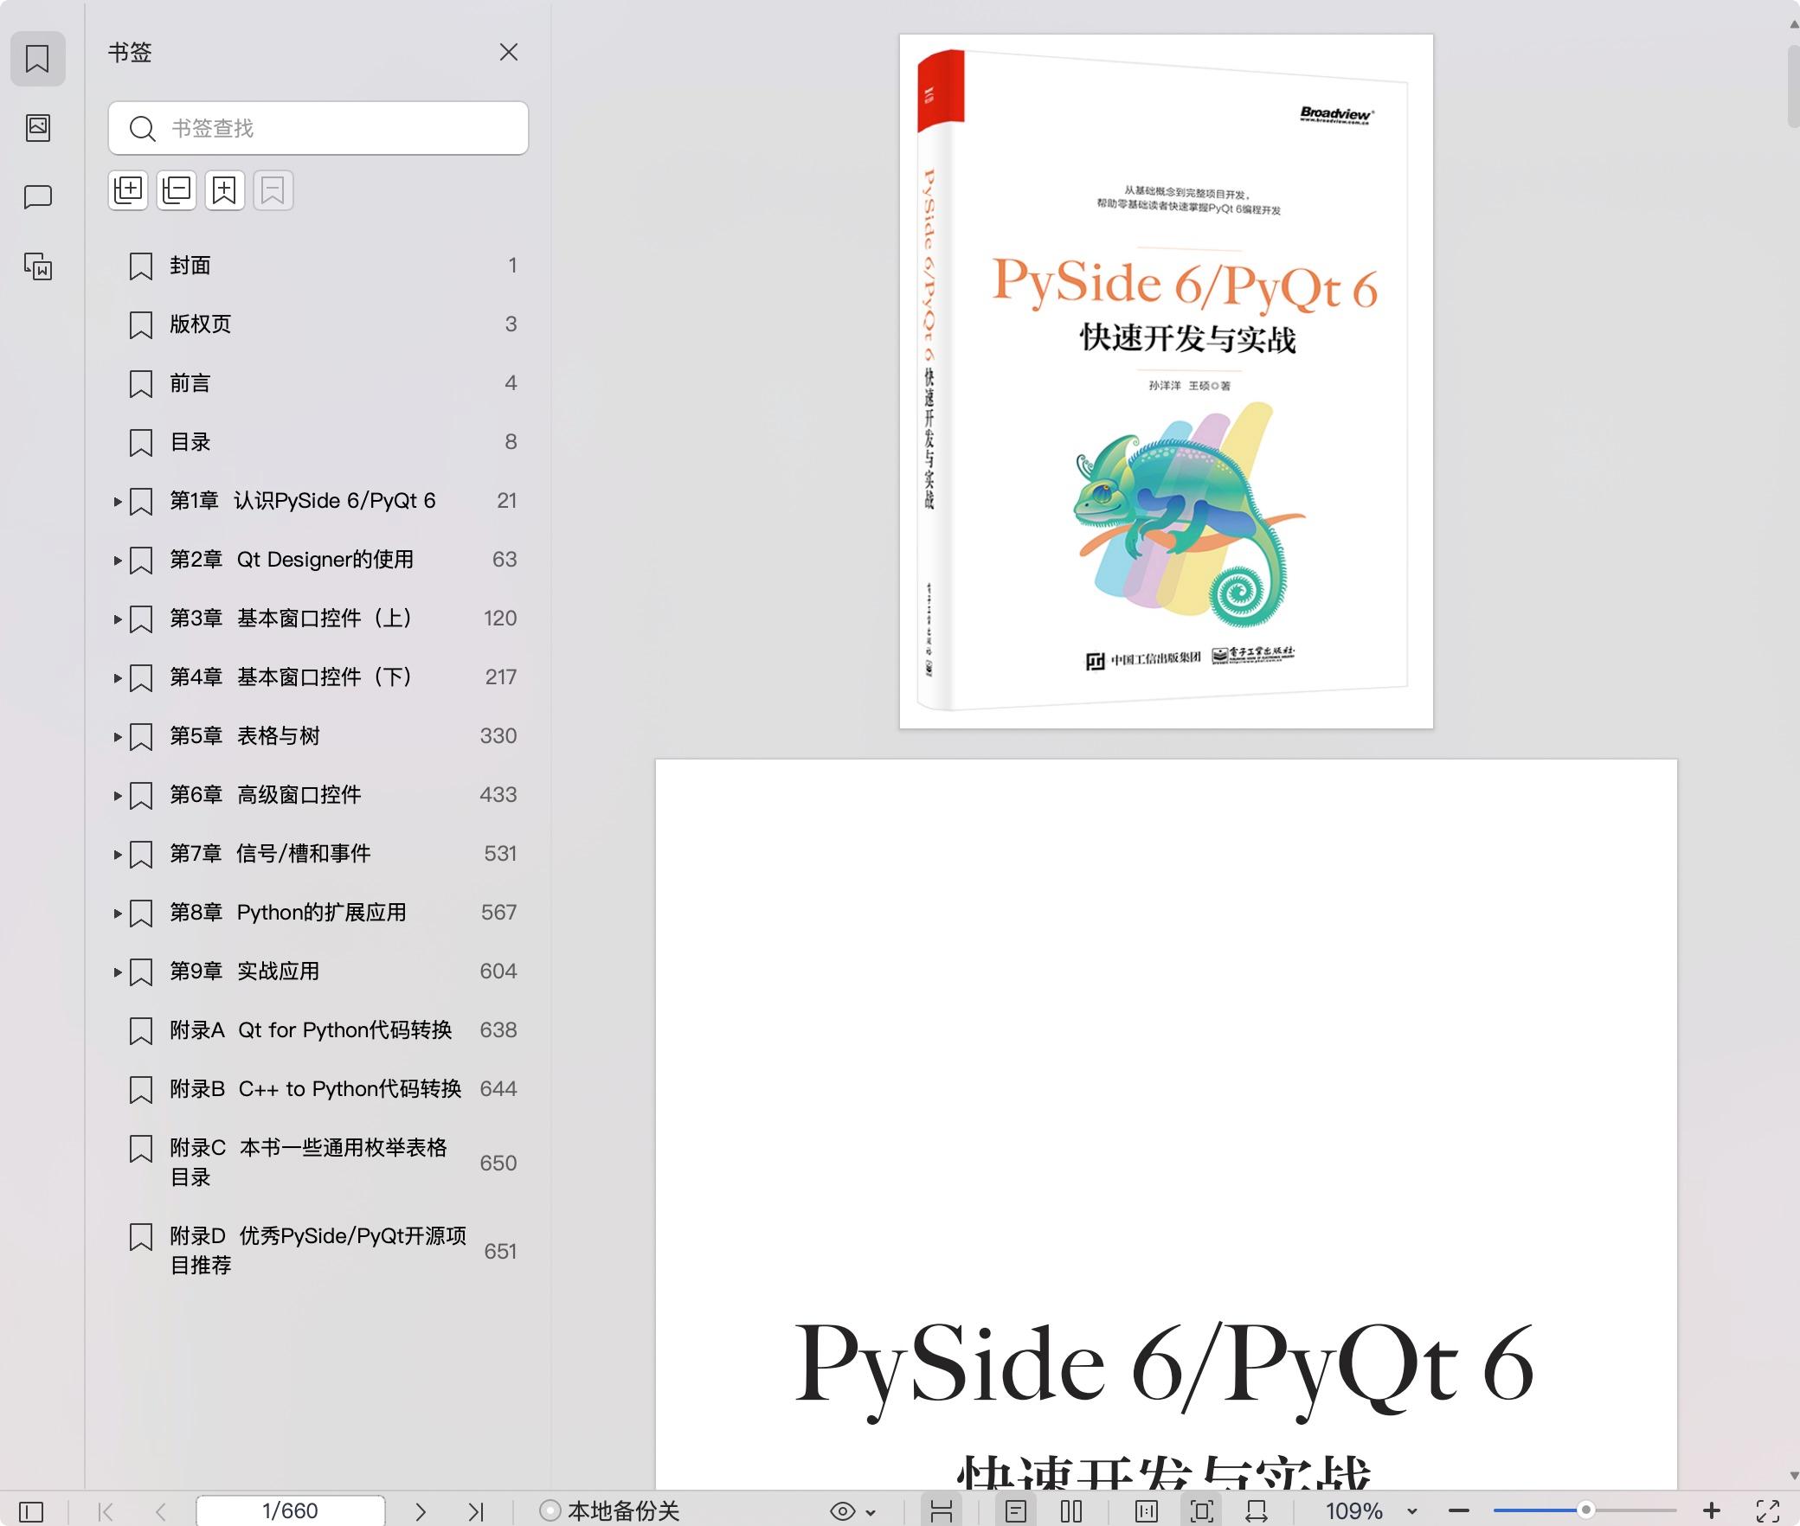Add a new bookmark using the add-bookmark icon

225,189
